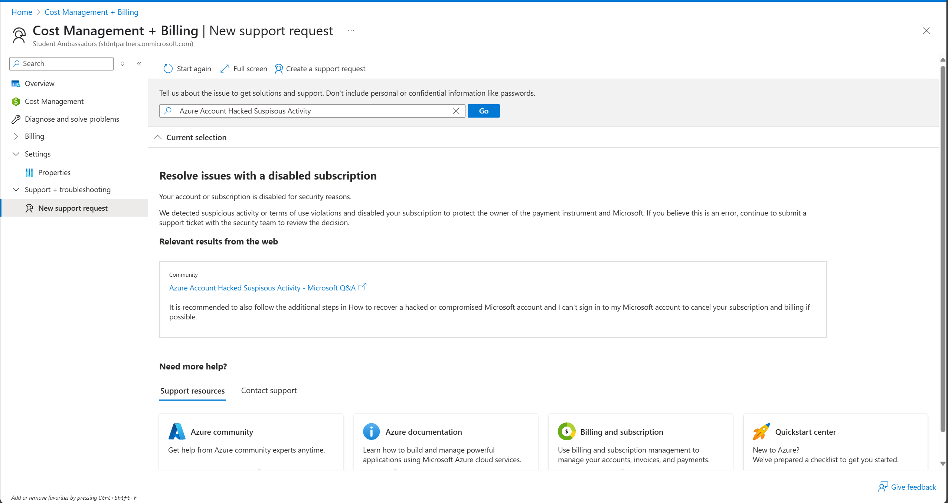Image resolution: width=948 pixels, height=503 pixels.
Task: Open Full screen mode
Action: click(243, 69)
